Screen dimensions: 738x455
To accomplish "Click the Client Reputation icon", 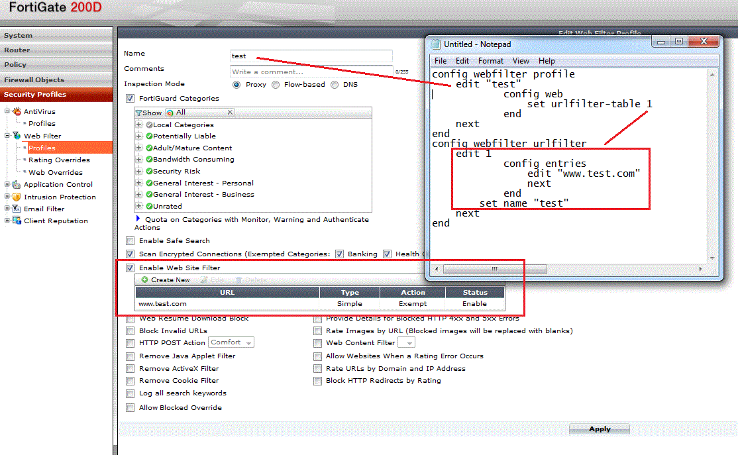I will click(x=17, y=221).
